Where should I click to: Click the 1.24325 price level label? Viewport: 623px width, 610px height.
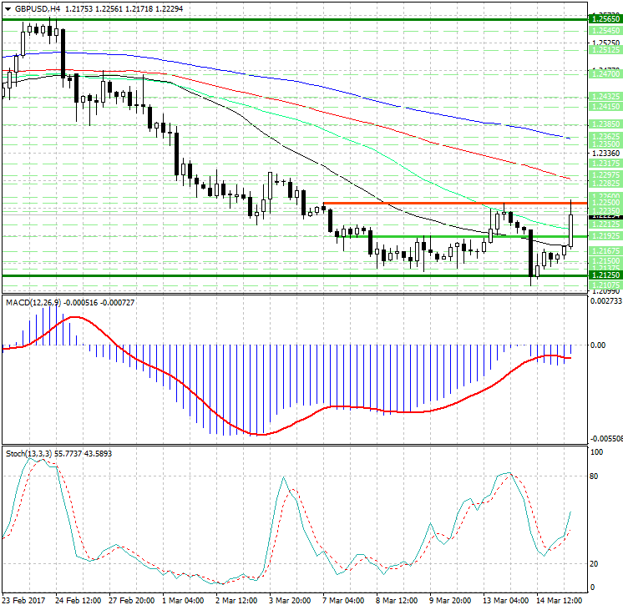click(x=605, y=97)
